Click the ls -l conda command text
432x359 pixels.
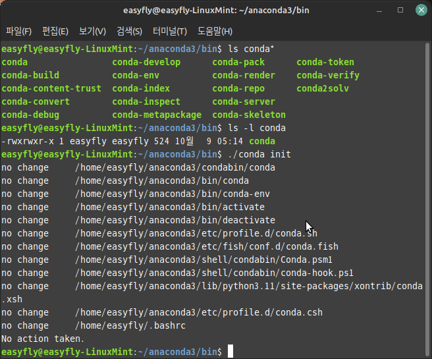[x=257, y=128]
